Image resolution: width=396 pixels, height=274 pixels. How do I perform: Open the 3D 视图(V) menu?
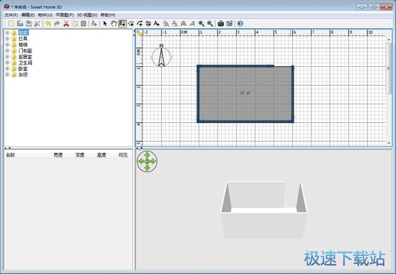coord(87,15)
